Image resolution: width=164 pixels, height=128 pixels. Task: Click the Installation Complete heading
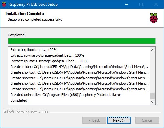(25, 14)
